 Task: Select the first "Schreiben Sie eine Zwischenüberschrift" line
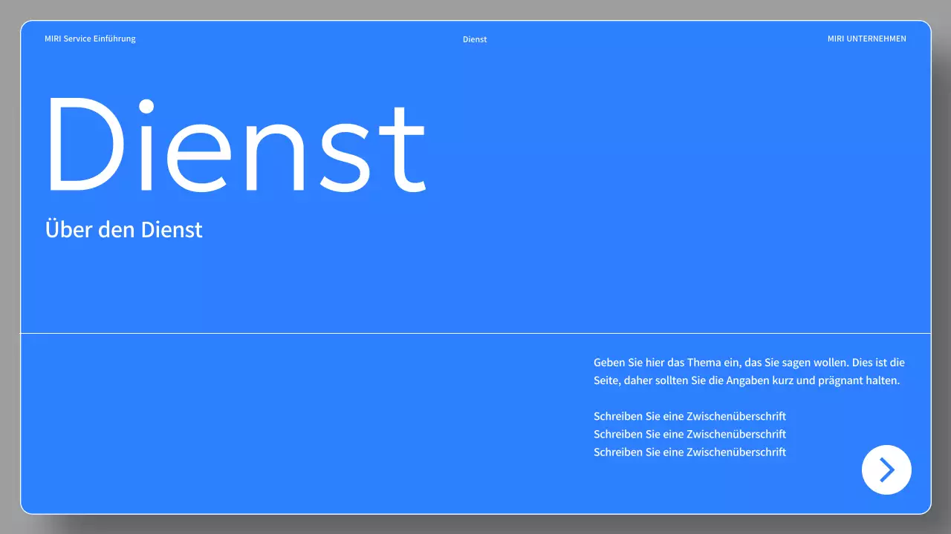[689, 416]
